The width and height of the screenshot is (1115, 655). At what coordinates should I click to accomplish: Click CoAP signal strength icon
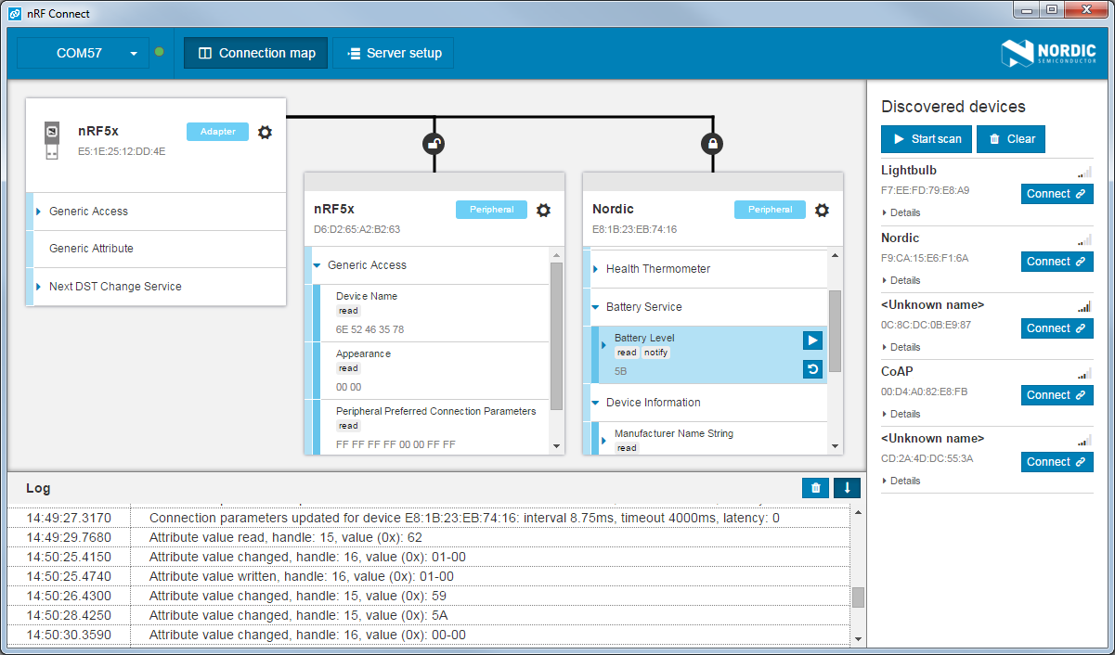[x=1084, y=373]
